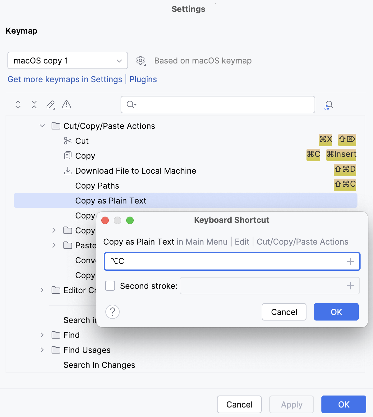Show conflicts via the warning triangle icon

tap(67, 105)
